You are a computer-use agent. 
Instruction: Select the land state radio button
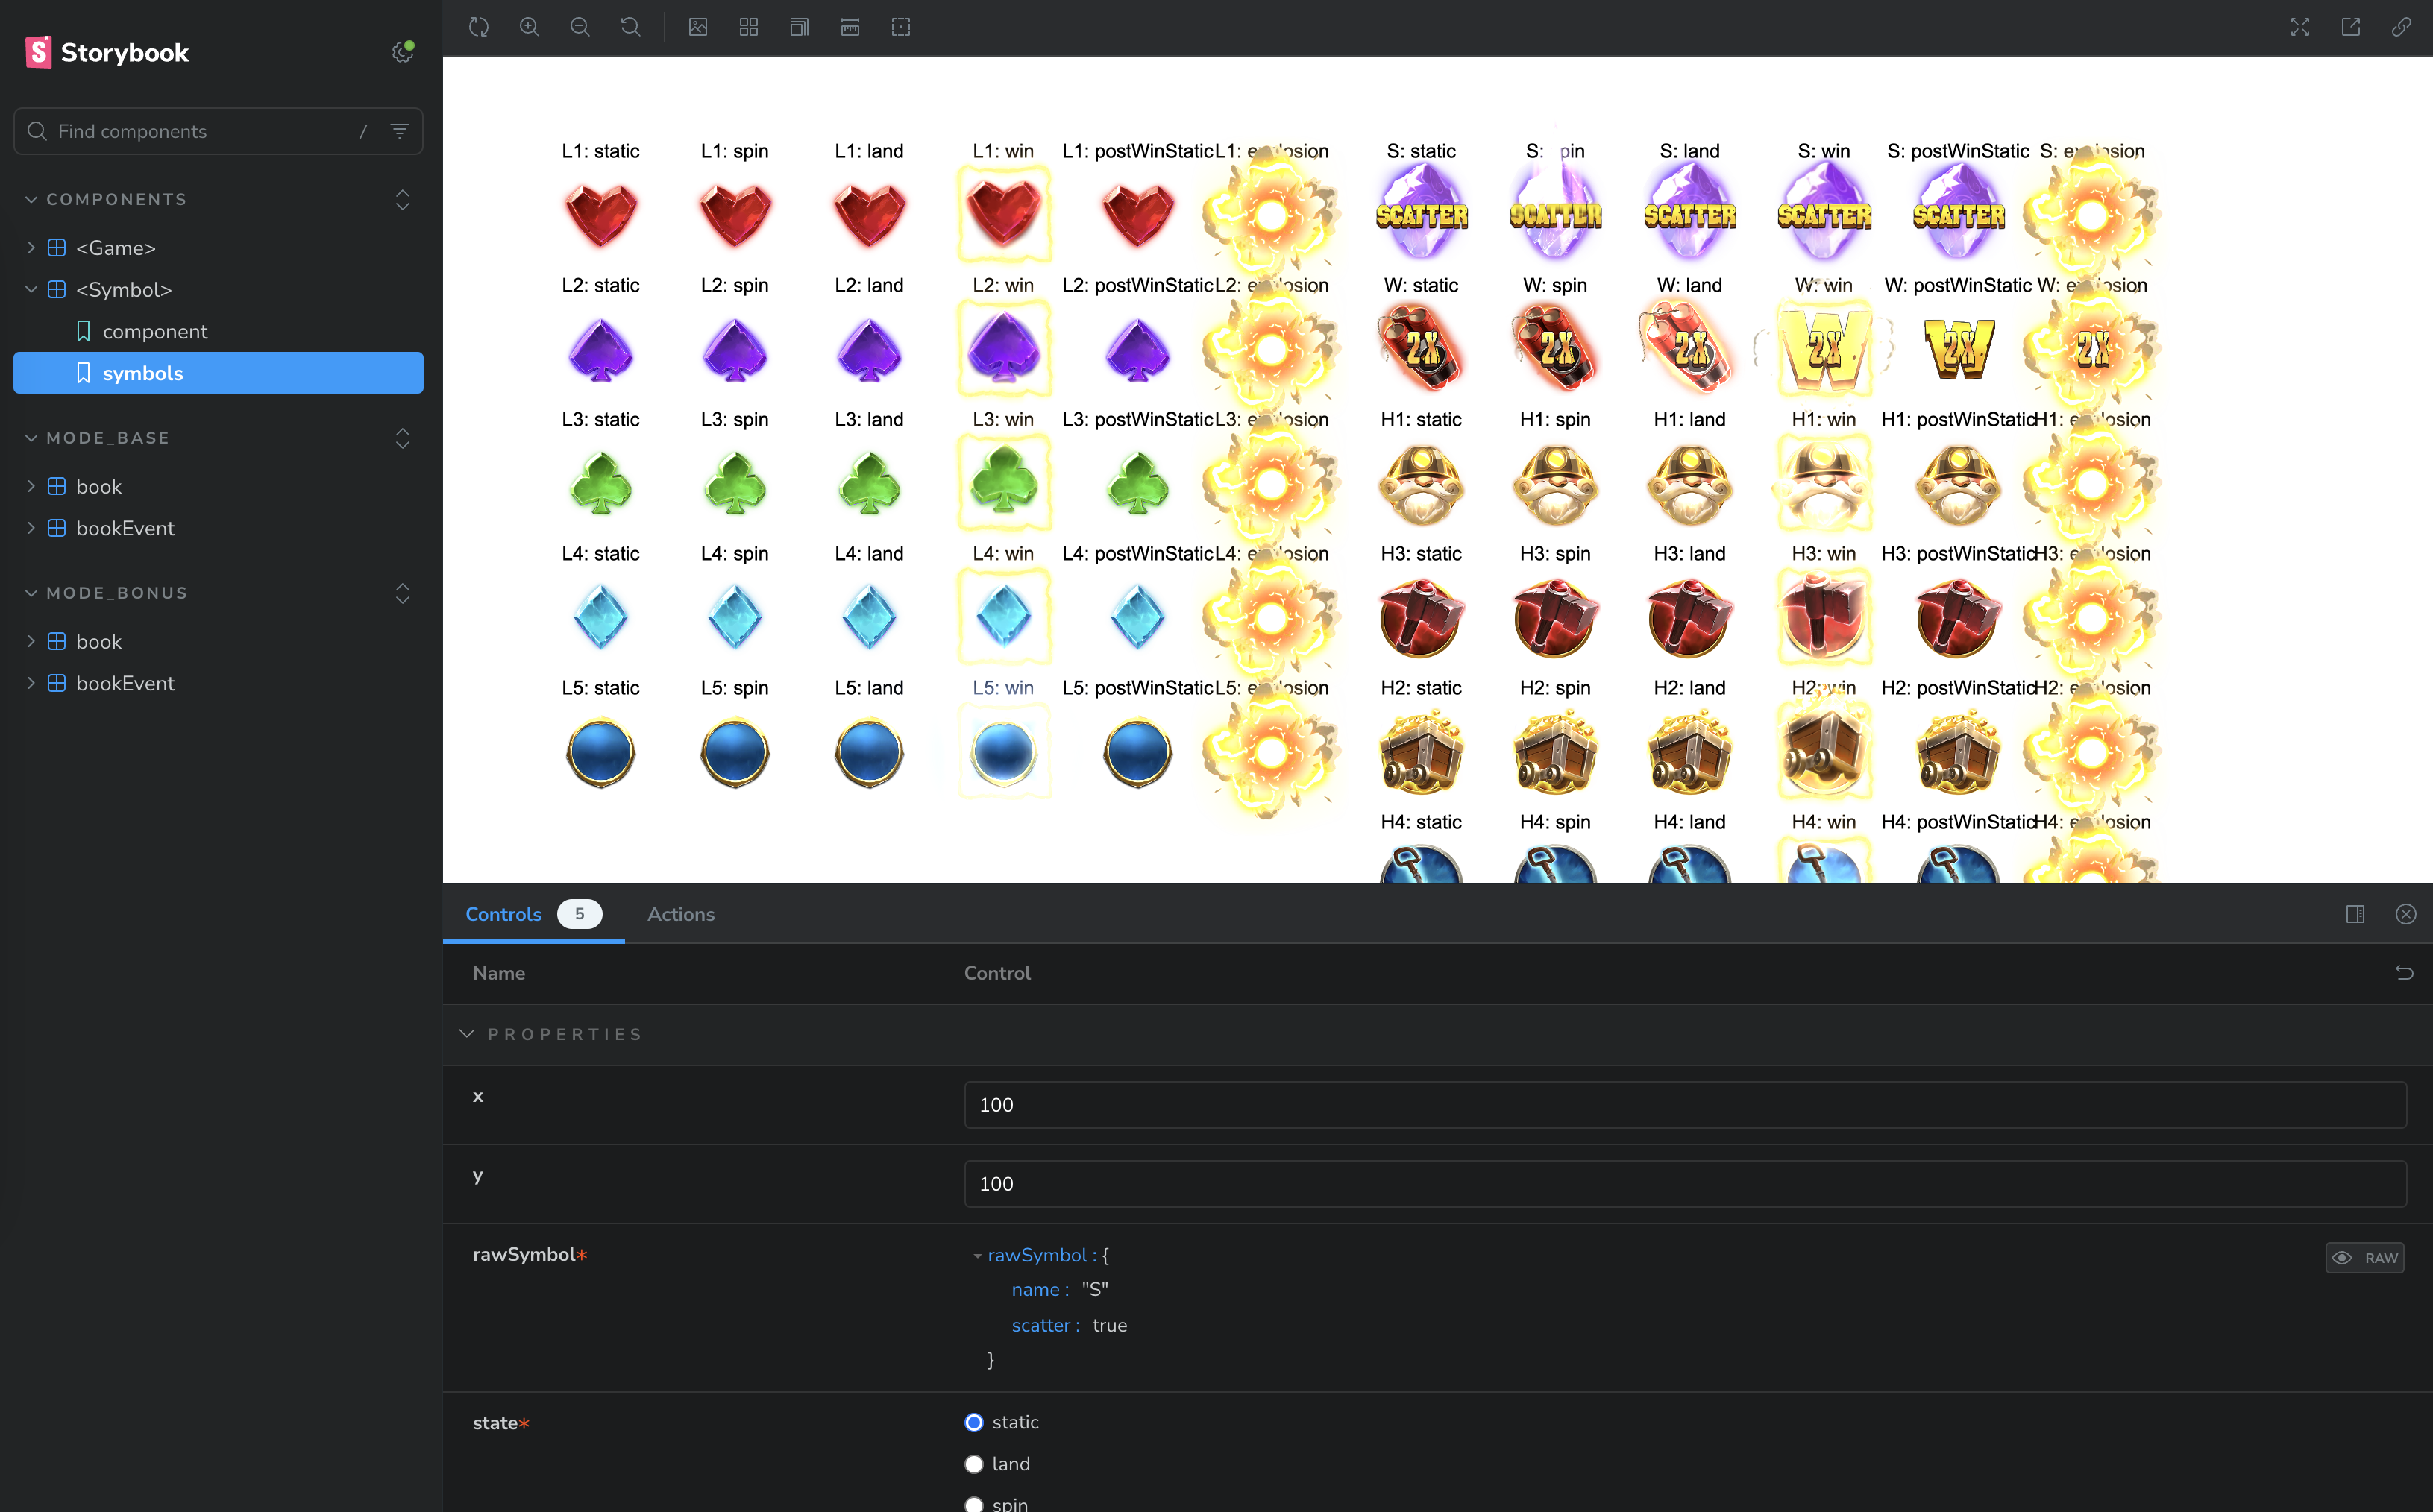973,1464
